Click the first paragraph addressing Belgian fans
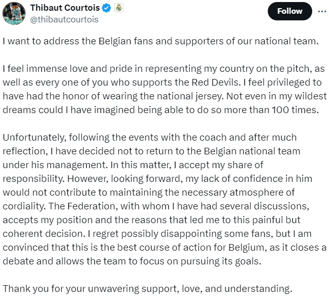The width and height of the screenshot is (329, 296). pos(161,41)
